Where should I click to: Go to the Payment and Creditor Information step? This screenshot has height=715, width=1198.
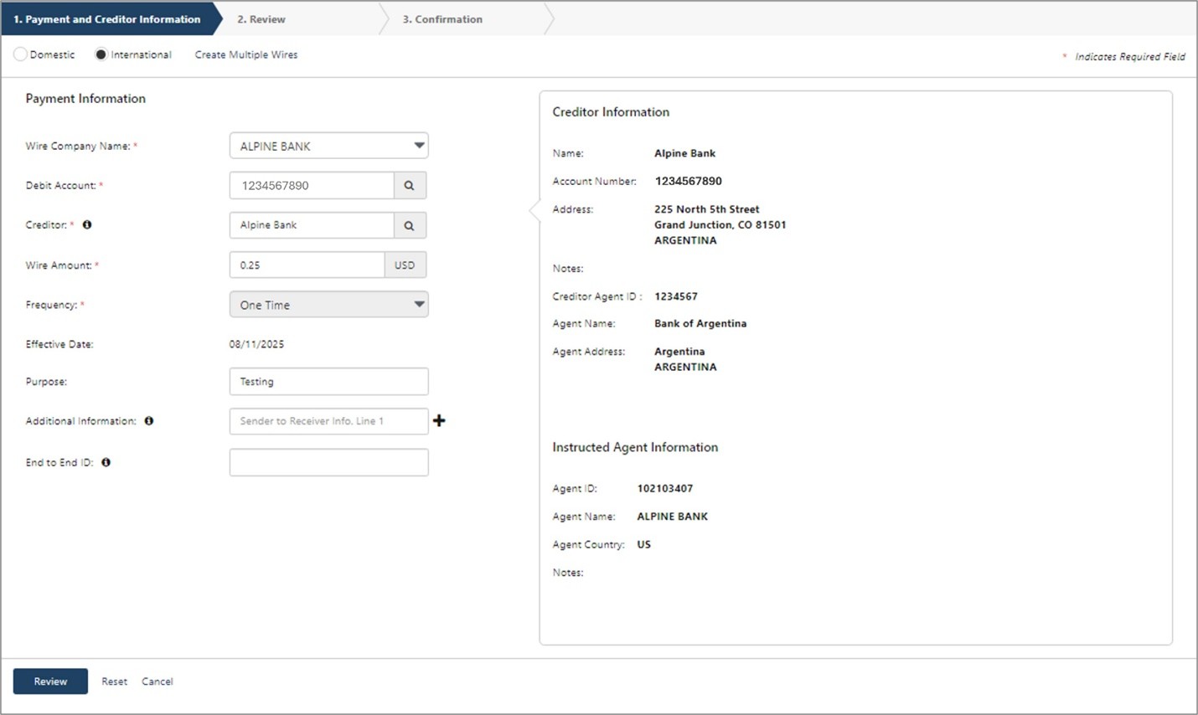point(107,19)
